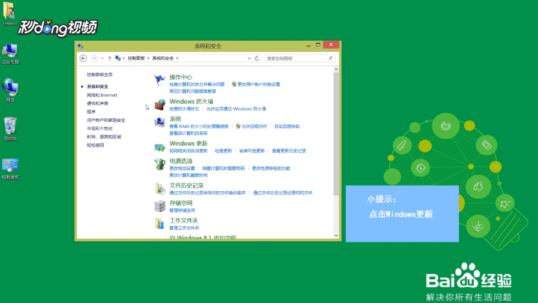Open 硬件和声音 category
Image resolution: width=538 pixels, height=303 pixels.
tap(97, 103)
